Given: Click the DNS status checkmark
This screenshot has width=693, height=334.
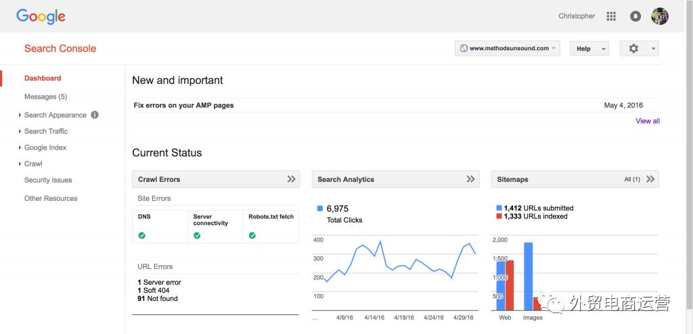Looking at the screenshot, I should pyautogui.click(x=141, y=235).
